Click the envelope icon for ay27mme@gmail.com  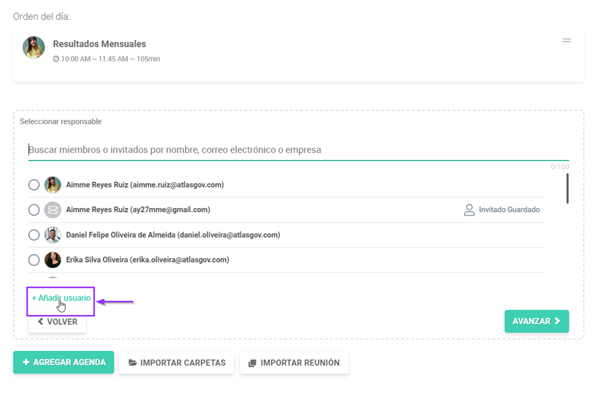click(x=53, y=210)
